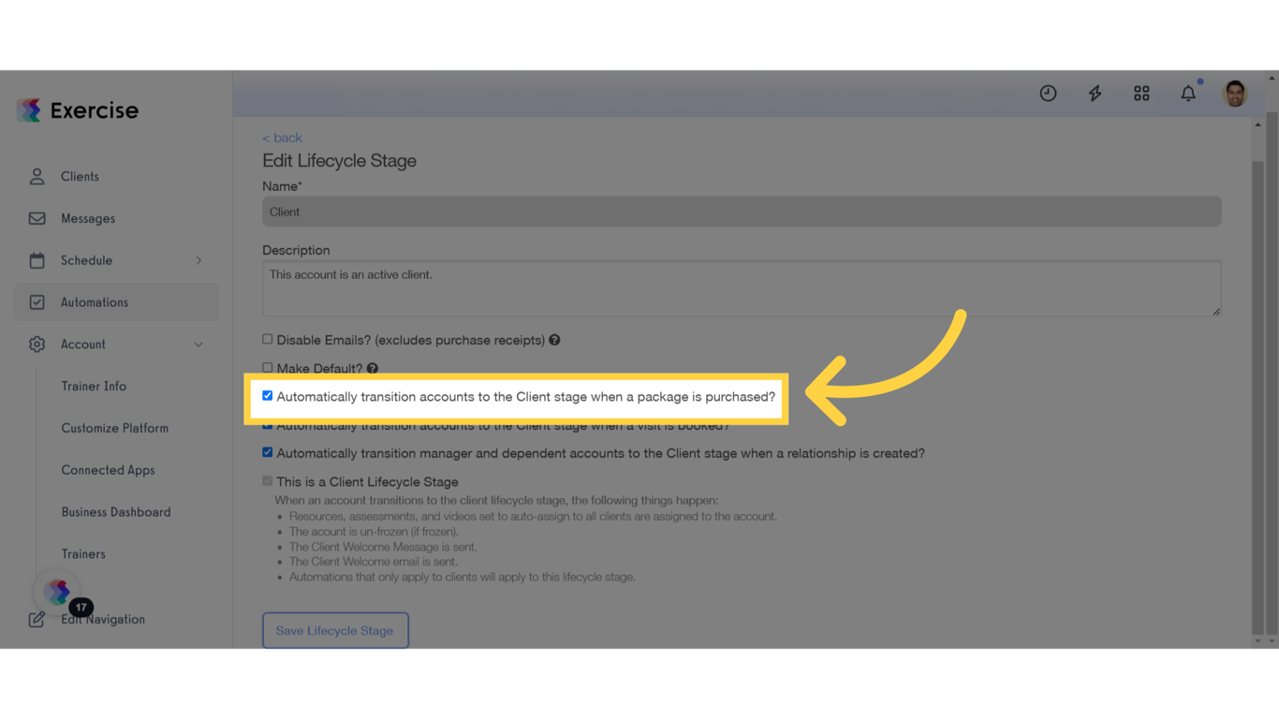Click the Save Lifecycle Stage button
Image resolution: width=1279 pixels, height=719 pixels.
pyautogui.click(x=334, y=630)
